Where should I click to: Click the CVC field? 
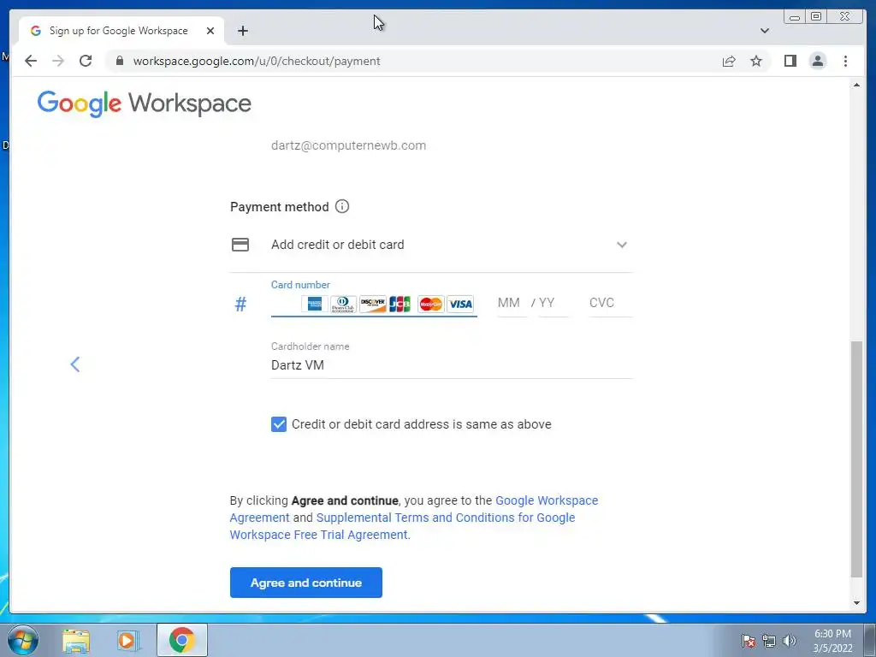(x=611, y=303)
